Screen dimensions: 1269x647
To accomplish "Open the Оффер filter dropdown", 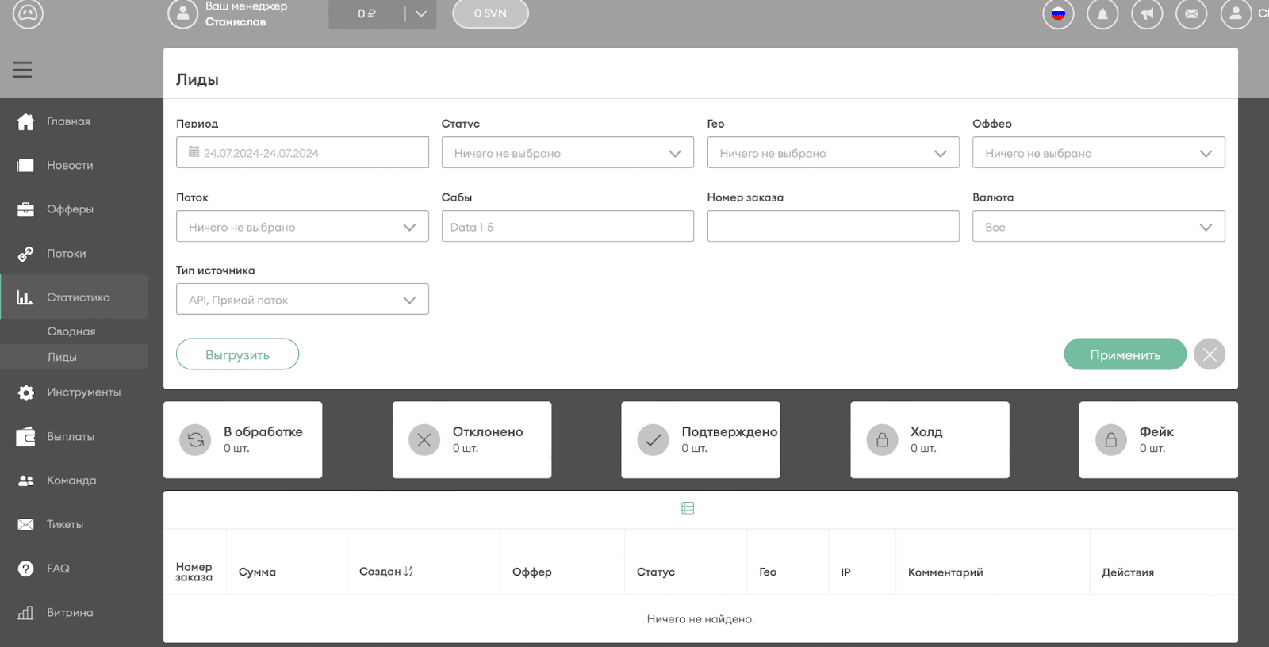I will click(x=1098, y=153).
